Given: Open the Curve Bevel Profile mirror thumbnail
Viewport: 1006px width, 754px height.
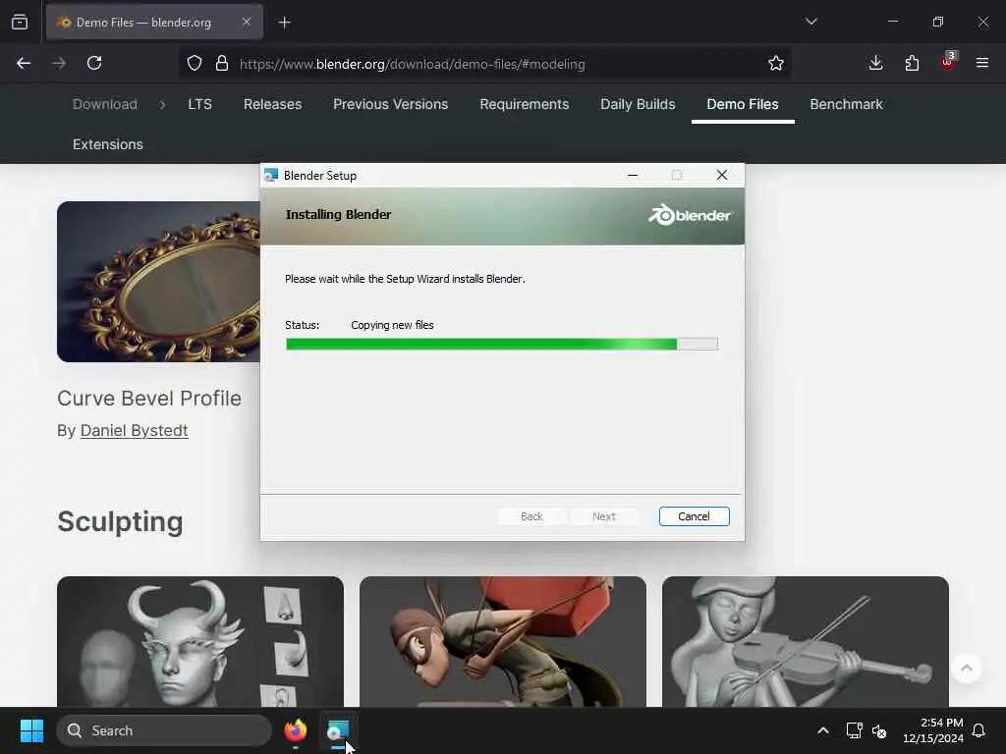Looking at the screenshot, I should [158, 282].
